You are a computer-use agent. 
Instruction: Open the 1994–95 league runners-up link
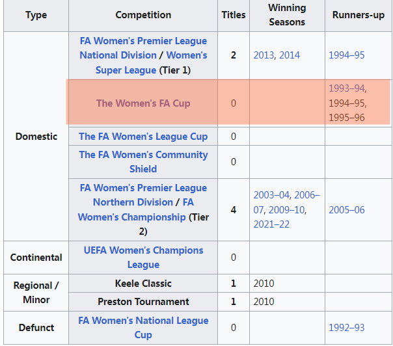tap(346, 55)
